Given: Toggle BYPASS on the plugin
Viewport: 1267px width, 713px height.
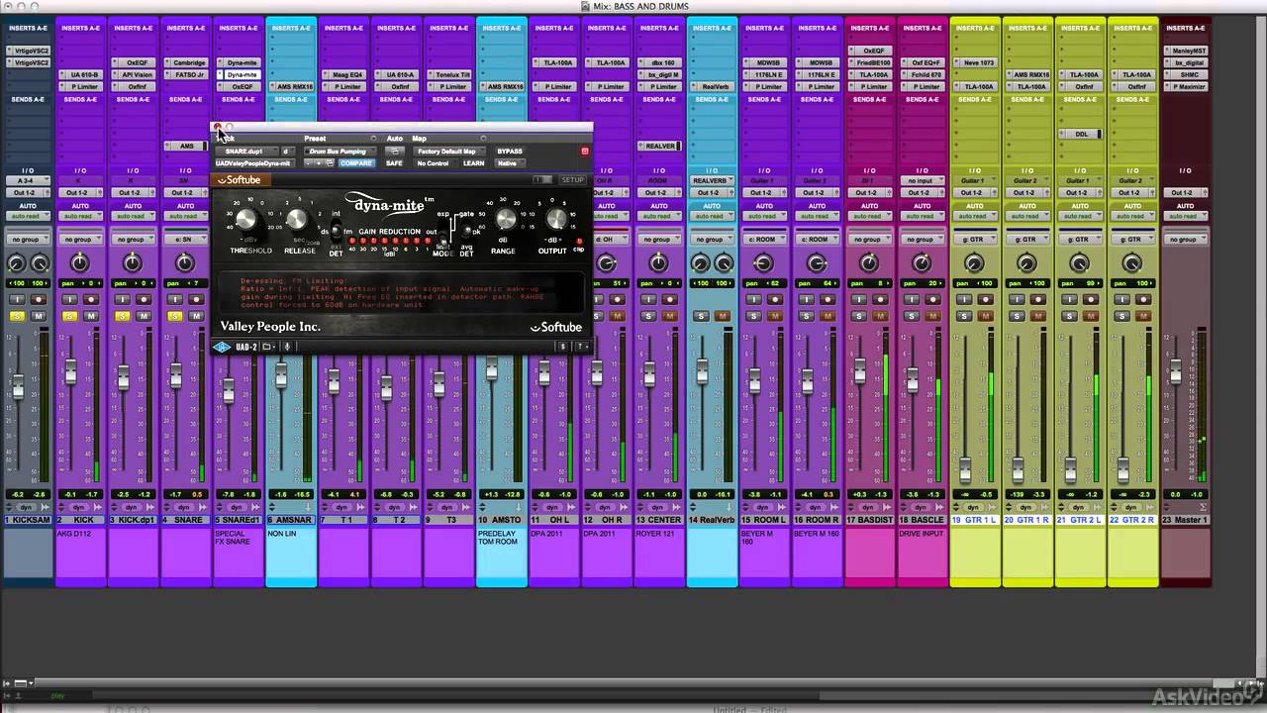Looking at the screenshot, I should [510, 152].
